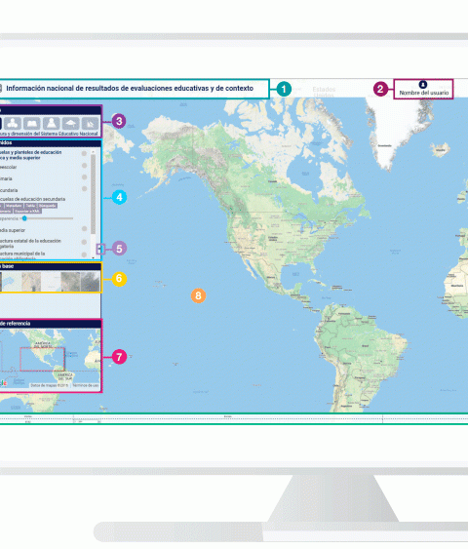Click the Nombre del usuario label
The height and width of the screenshot is (549, 468).
point(423,93)
